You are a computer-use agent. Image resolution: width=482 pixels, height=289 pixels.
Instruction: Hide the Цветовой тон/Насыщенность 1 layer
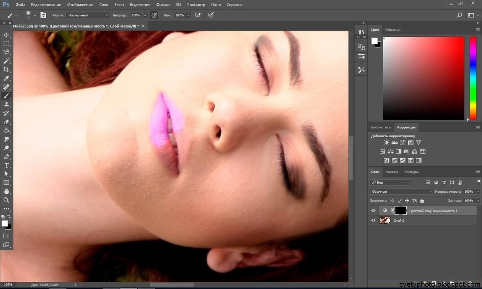[x=373, y=211]
